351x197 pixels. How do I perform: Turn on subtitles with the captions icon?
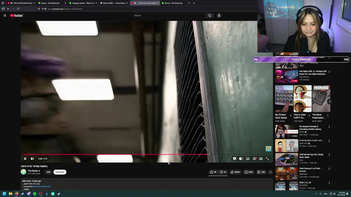coord(248,159)
